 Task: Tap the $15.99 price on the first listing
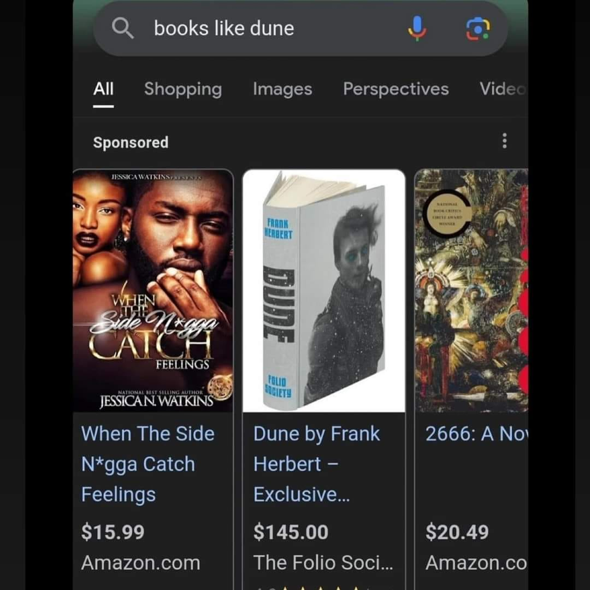coord(113,532)
